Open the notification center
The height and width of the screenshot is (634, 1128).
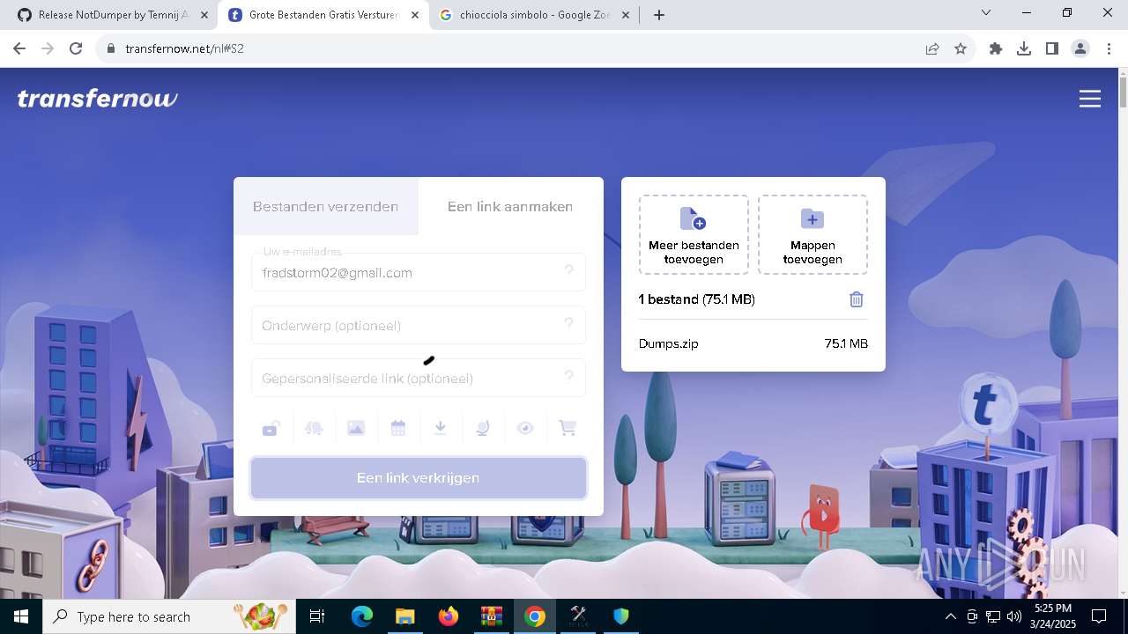(x=1099, y=616)
